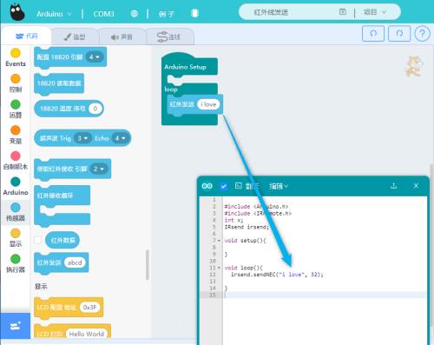Select the 自制积木 custom blocks category
This screenshot has width=434, height=345.
click(16, 161)
